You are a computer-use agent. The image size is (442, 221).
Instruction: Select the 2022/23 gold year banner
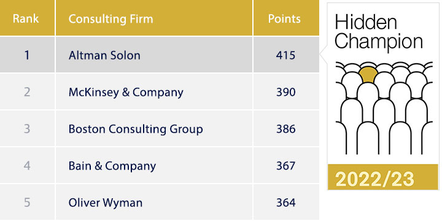[383, 177]
